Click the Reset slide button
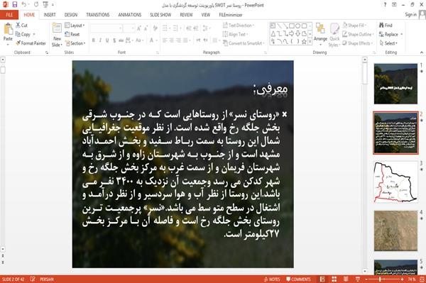This screenshot has width=426, height=283. 72,34
